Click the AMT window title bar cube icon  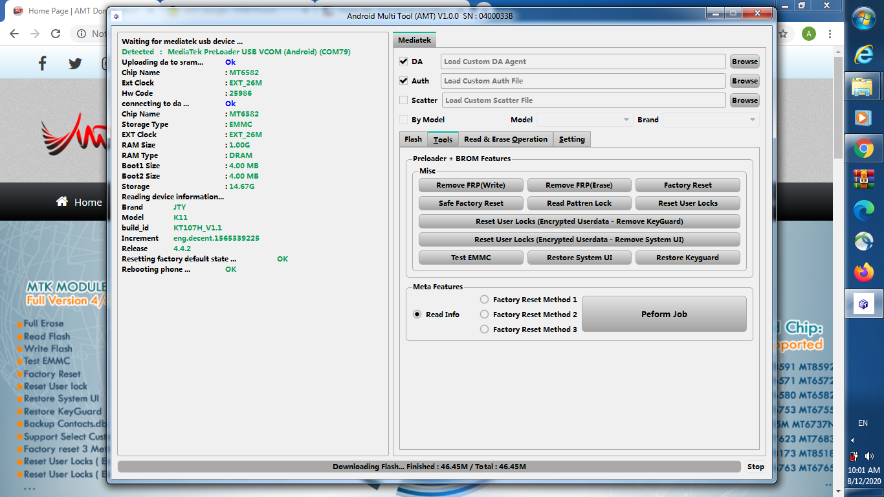click(x=116, y=16)
